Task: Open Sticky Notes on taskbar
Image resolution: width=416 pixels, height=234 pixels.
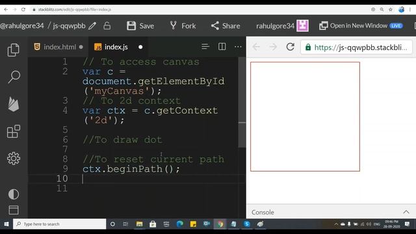Action: click(x=193, y=224)
